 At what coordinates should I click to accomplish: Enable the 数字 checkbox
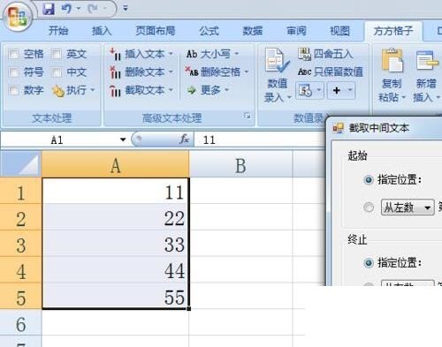13,90
